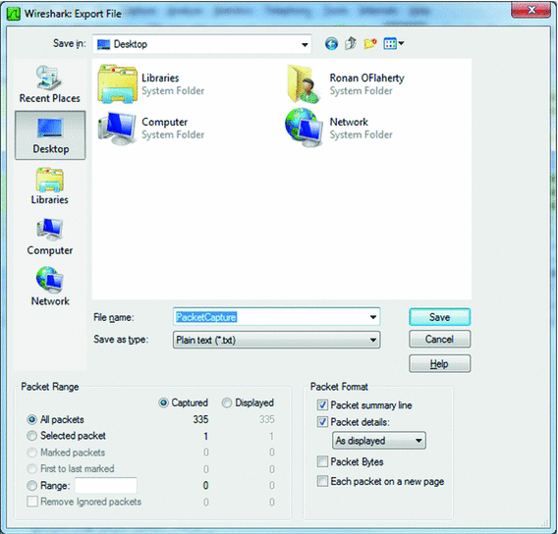The height and width of the screenshot is (534, 558).
Task: Open the View Menu icon
Action: [x=390, y=44]
